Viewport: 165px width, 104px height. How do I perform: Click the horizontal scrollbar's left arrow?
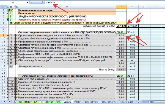point(152,102)
